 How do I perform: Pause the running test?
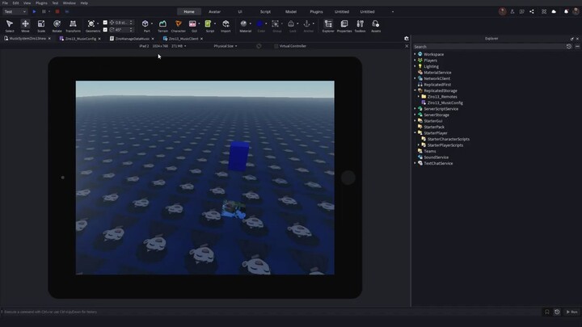pos(44,11)
